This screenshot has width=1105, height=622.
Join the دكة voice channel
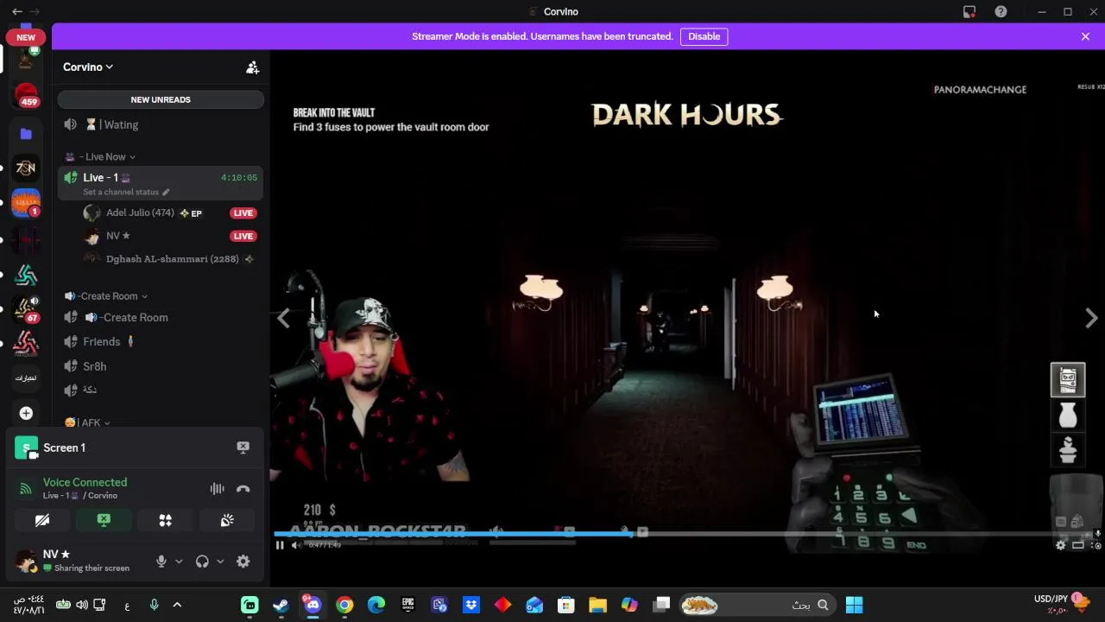point(161,390)
